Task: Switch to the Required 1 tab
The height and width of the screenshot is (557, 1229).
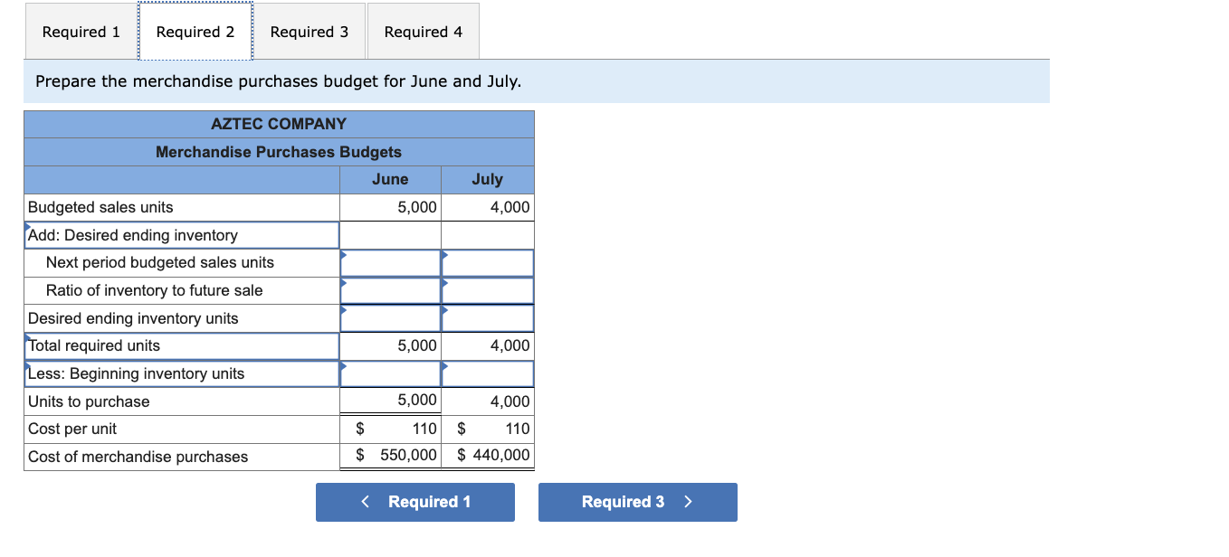Action: point(80,31)
